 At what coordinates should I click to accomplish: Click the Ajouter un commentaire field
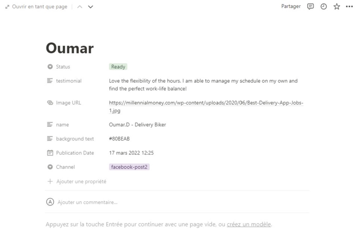coord(87,202)
